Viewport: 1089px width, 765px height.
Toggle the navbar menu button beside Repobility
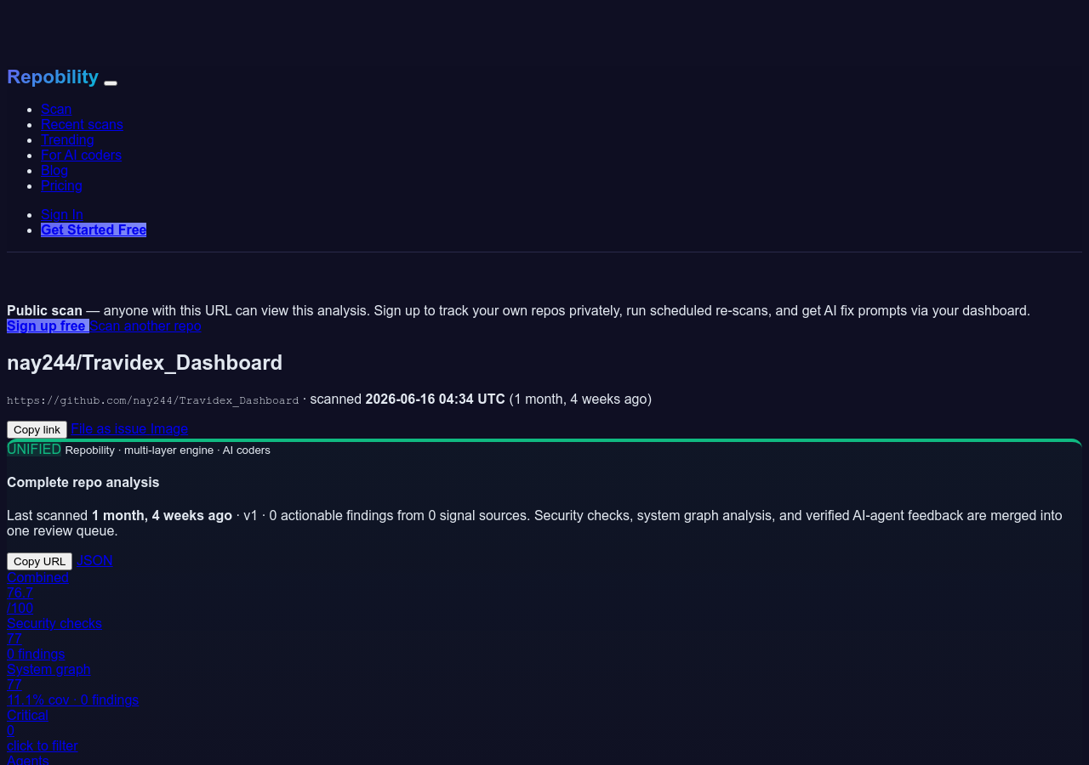tap(111, 82)
